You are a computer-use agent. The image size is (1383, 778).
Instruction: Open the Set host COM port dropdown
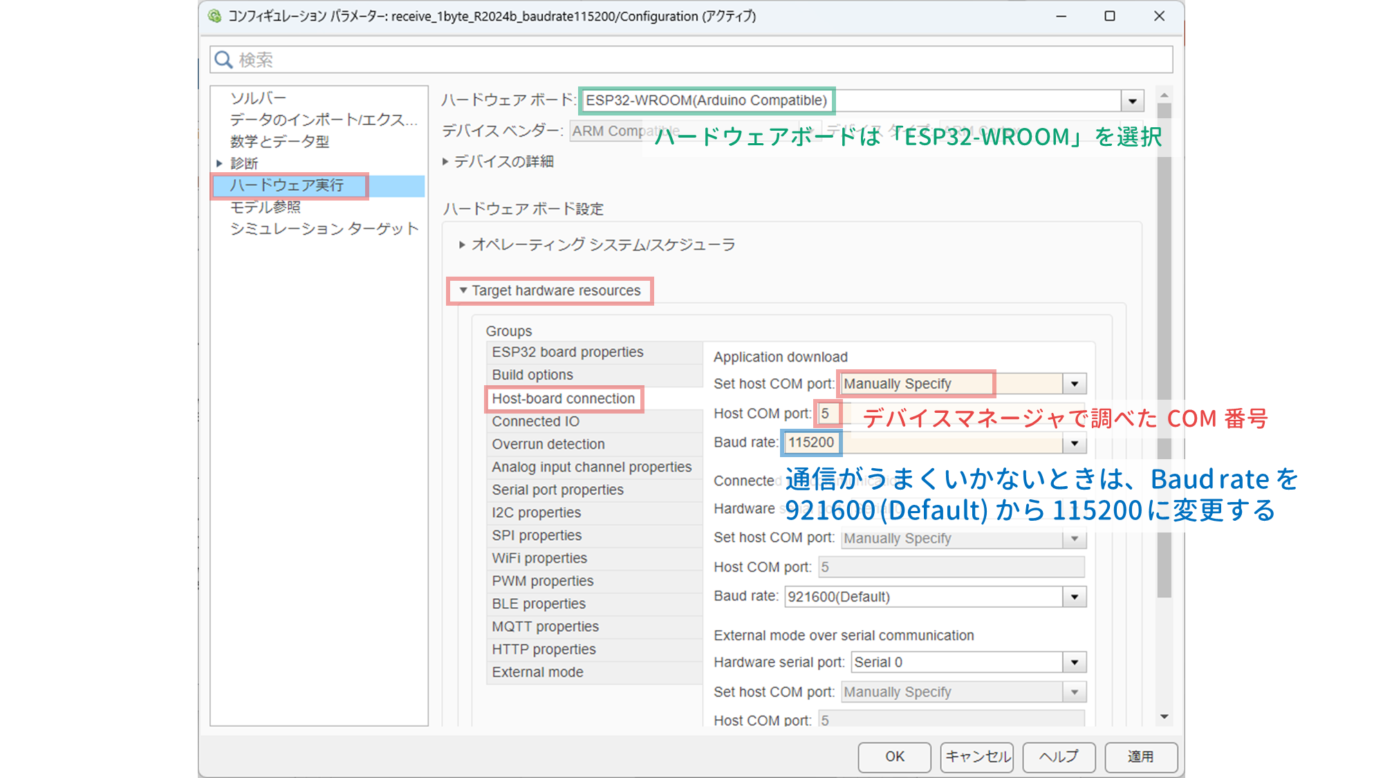(1074, 384)
